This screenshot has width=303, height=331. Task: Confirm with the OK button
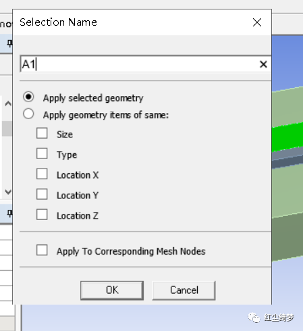(112, 290)
